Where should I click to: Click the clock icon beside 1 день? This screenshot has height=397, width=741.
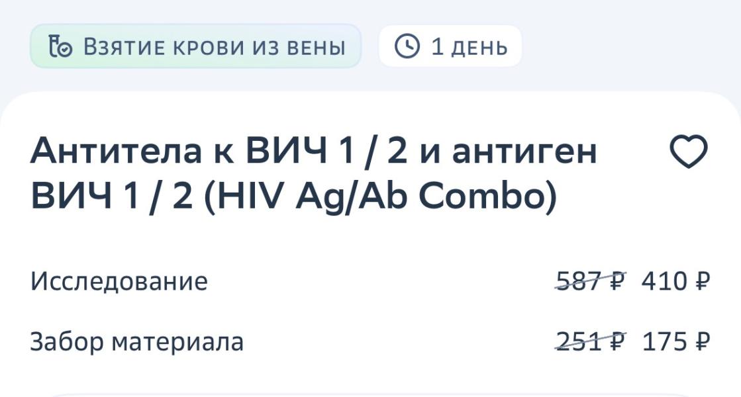pos(407,46)
